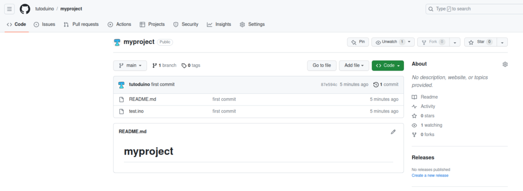Click the GitHub Octocat logo
The width and height of the screenshot is (523, 191).
pyautogui.click(x=25, y=9)
